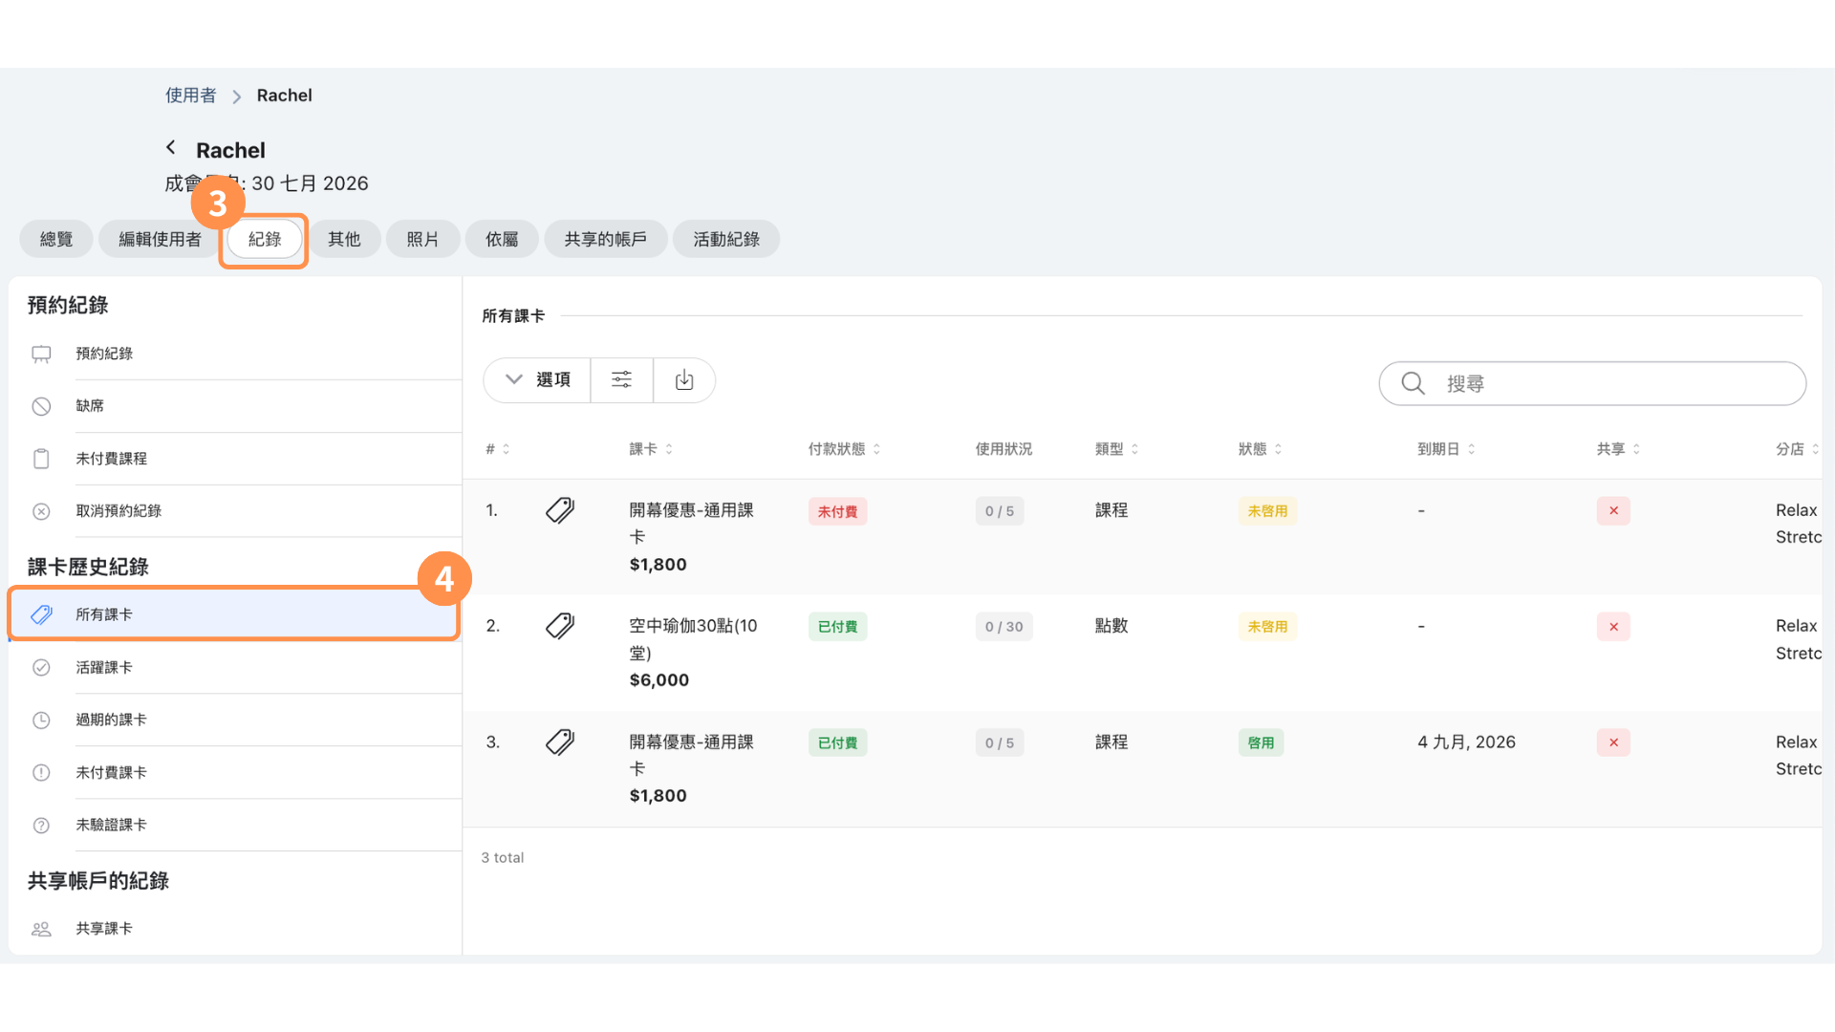
Task: Click the tag icon in row 2
Action: (x=560, y=626)
